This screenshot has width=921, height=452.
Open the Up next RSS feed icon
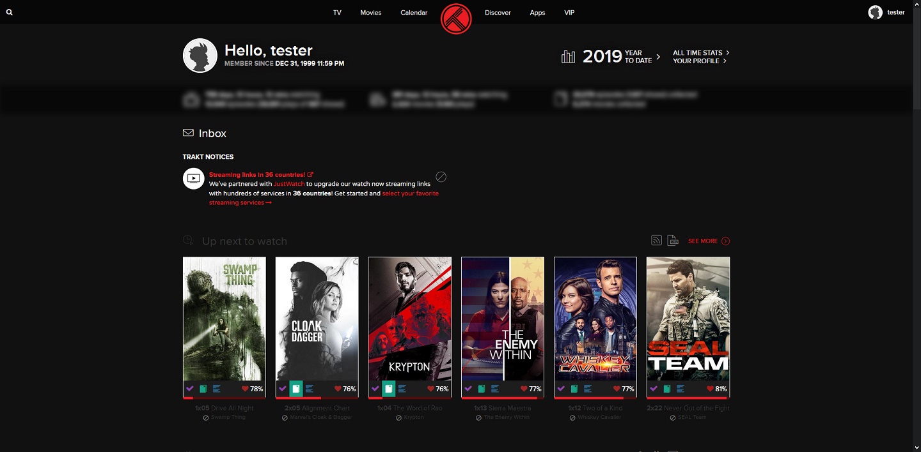[x=656, y=240]
